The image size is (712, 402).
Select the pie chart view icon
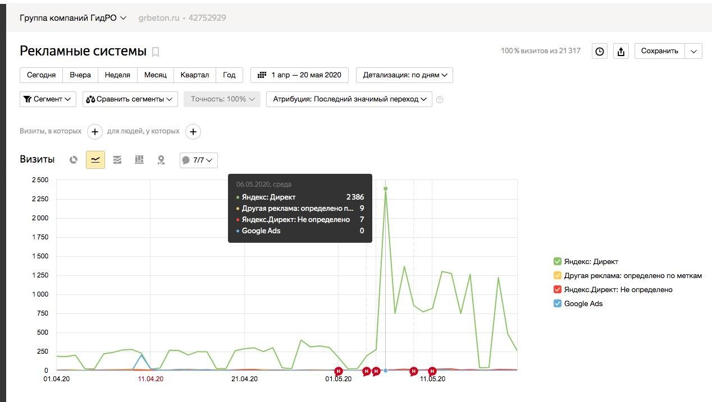73,160
